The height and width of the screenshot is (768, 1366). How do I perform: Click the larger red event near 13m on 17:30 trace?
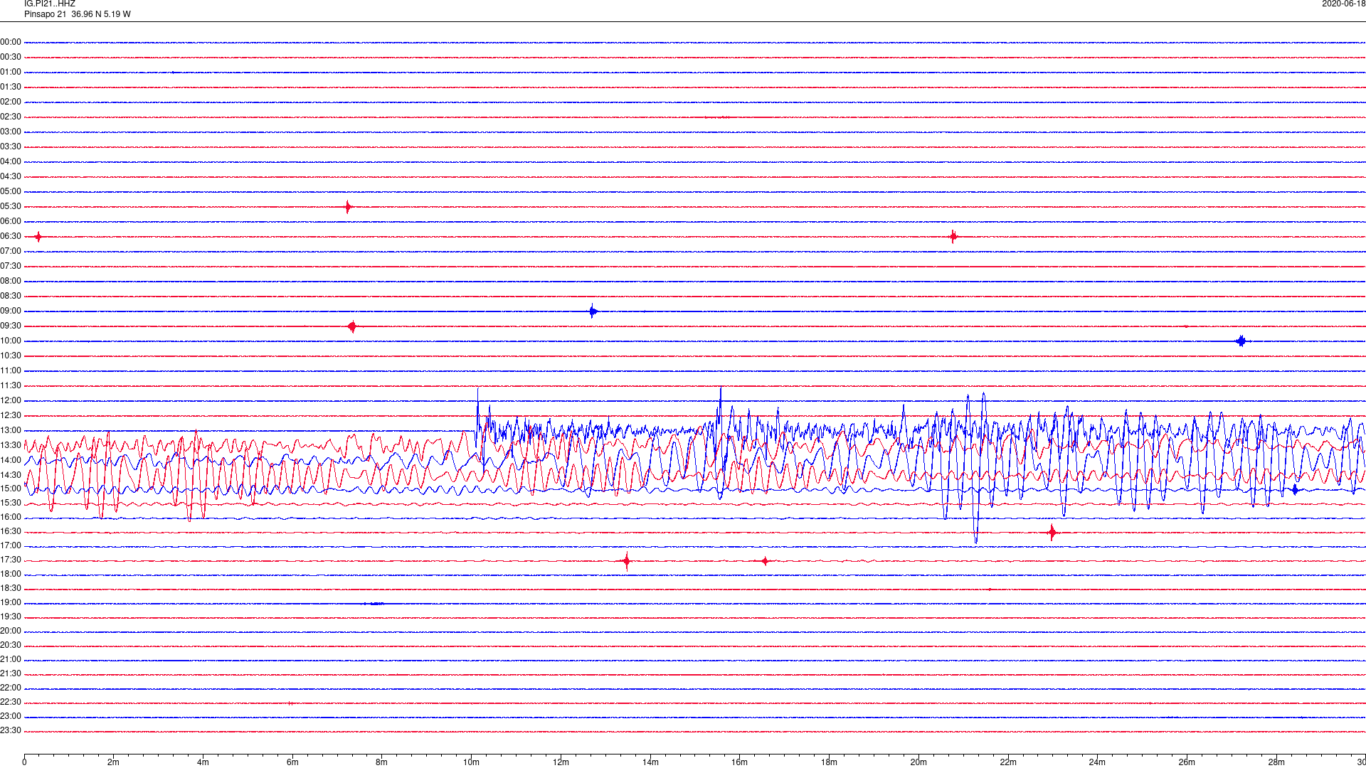click(x=626, y=561)
